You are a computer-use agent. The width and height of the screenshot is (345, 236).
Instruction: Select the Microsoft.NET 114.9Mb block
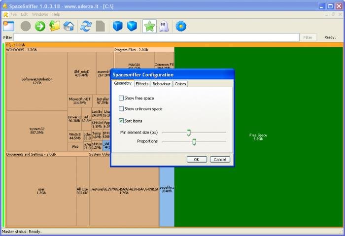coord(80,101)
